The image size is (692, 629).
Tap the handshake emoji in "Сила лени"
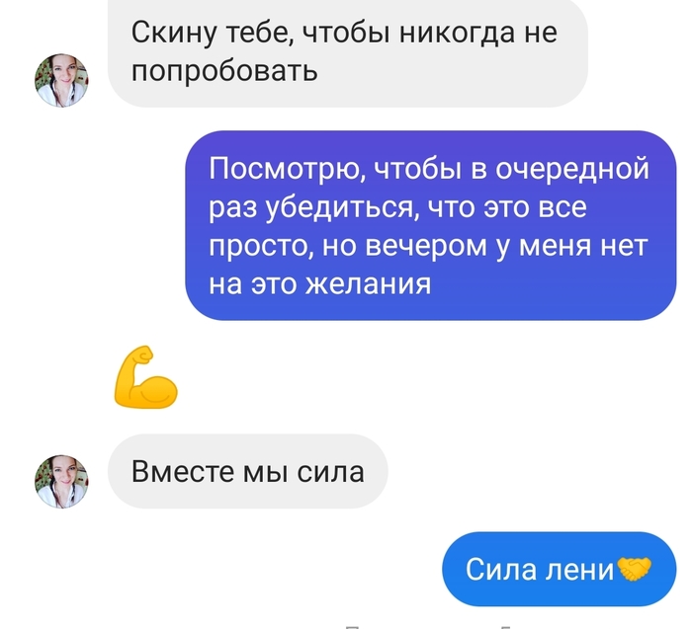point(635,569)
